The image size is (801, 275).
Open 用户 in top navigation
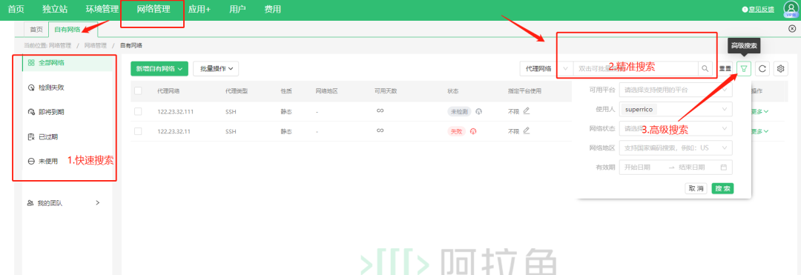(x=237, y=9)
